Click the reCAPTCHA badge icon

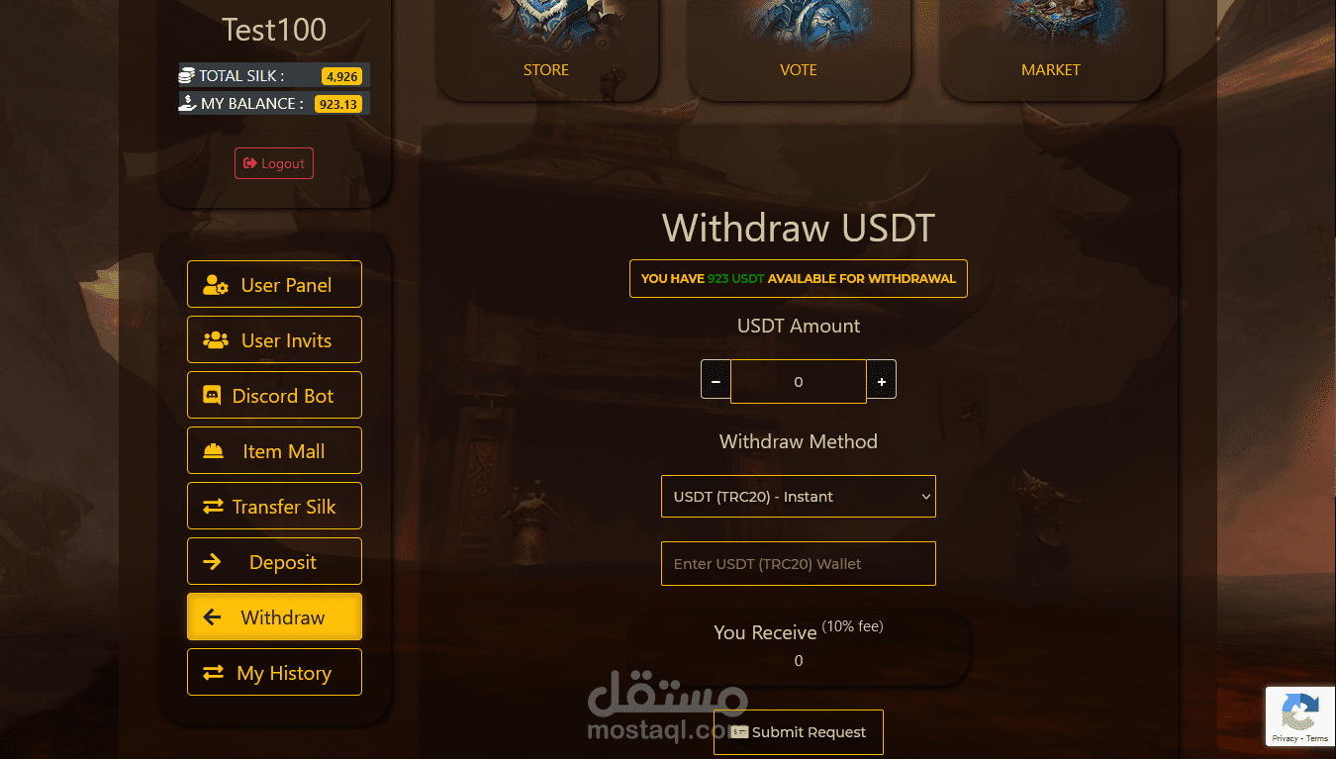1299,712
